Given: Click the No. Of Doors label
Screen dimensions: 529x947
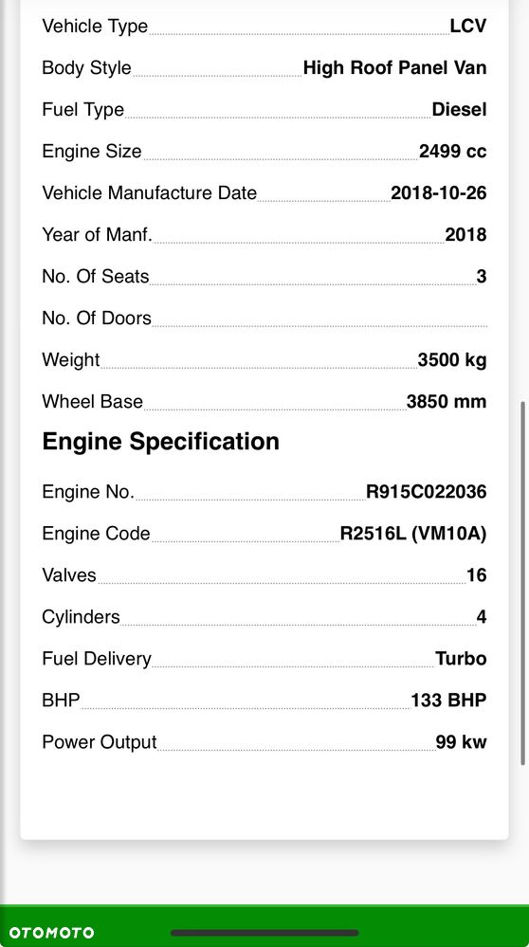Looking at the screenshot, I should tap(97, 319).
